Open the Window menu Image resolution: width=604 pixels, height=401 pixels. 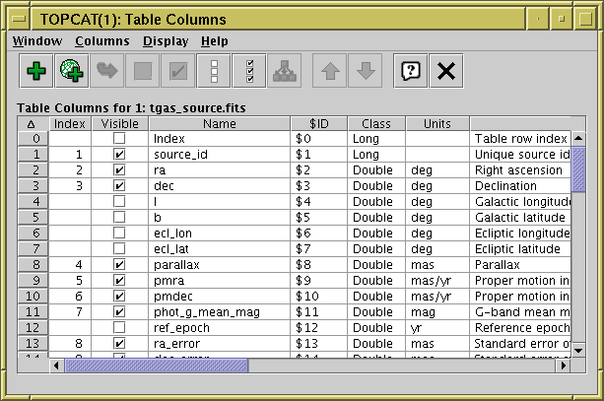(37, 41)
